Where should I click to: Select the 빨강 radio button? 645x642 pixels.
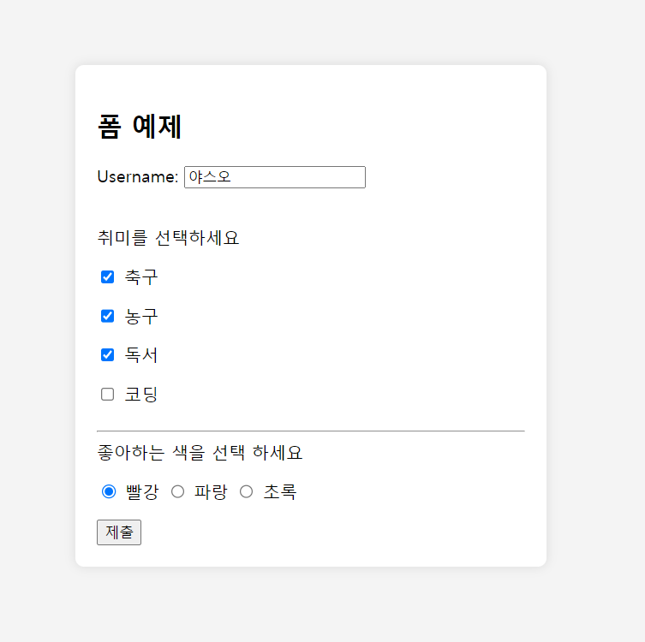[x=109, y=491]
